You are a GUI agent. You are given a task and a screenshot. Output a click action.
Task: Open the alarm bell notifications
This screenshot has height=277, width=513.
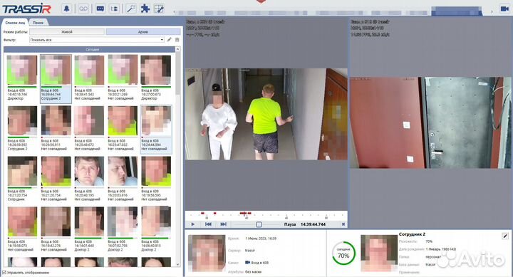66,9
